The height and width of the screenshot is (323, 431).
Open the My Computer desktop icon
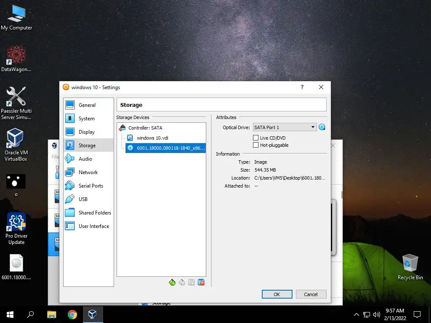[x=16, y=18]
